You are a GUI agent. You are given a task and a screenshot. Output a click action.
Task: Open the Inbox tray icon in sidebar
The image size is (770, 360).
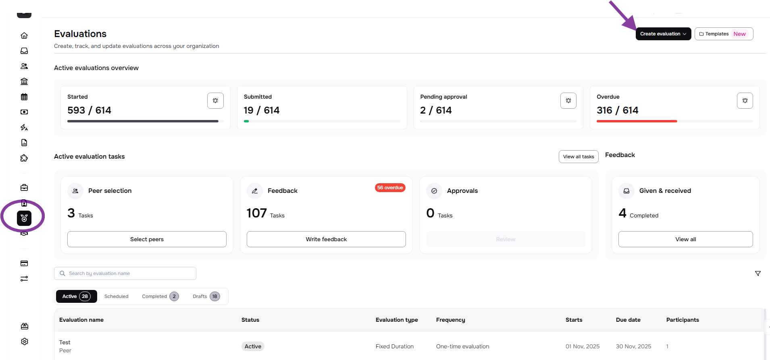[24, 51]
